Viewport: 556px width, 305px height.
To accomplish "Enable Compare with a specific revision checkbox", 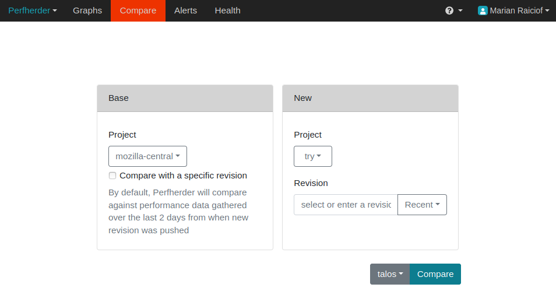I will [x=112, y=176].
